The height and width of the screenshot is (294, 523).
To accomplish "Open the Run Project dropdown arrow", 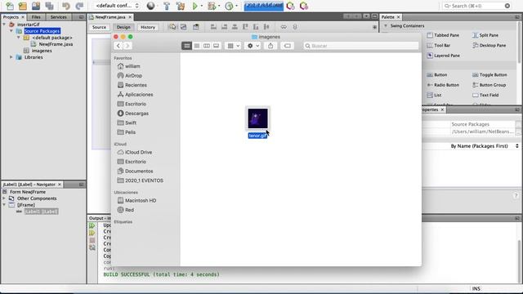I will click(x=202, y=6).
